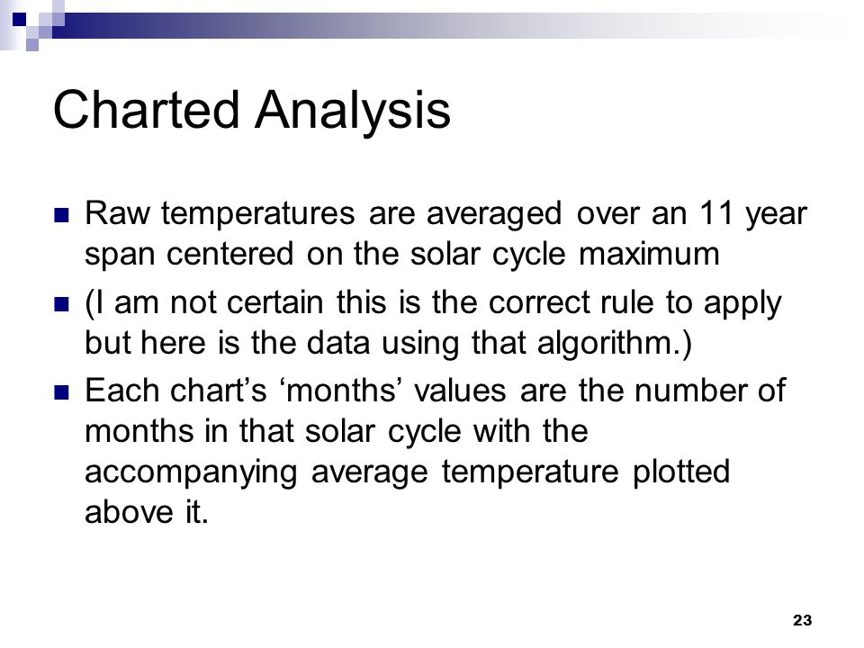Click the word 'maximum' in the first bullet
This screenshot has width=864, height=648.
[x=650, y=255]
